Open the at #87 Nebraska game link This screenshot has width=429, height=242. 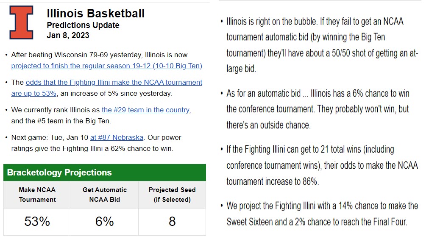[117, 138]
